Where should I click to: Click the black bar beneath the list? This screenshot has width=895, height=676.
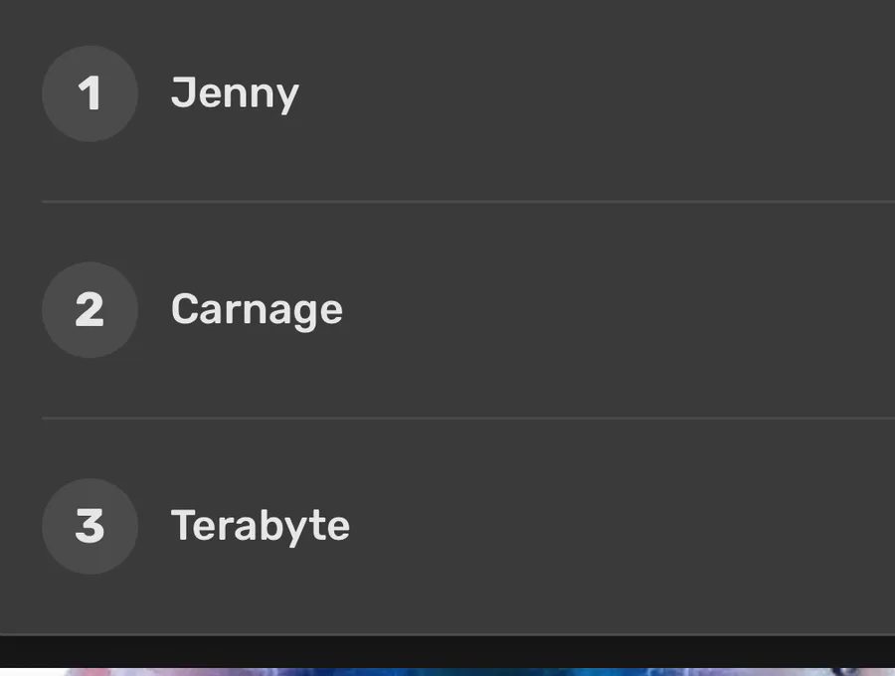(x=447, y=652)
